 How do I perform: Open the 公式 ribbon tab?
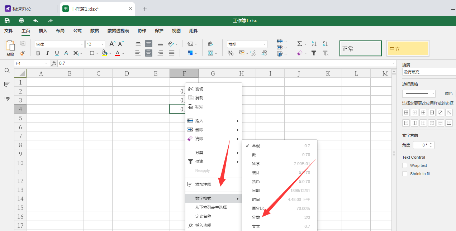(x=77, y=31)
